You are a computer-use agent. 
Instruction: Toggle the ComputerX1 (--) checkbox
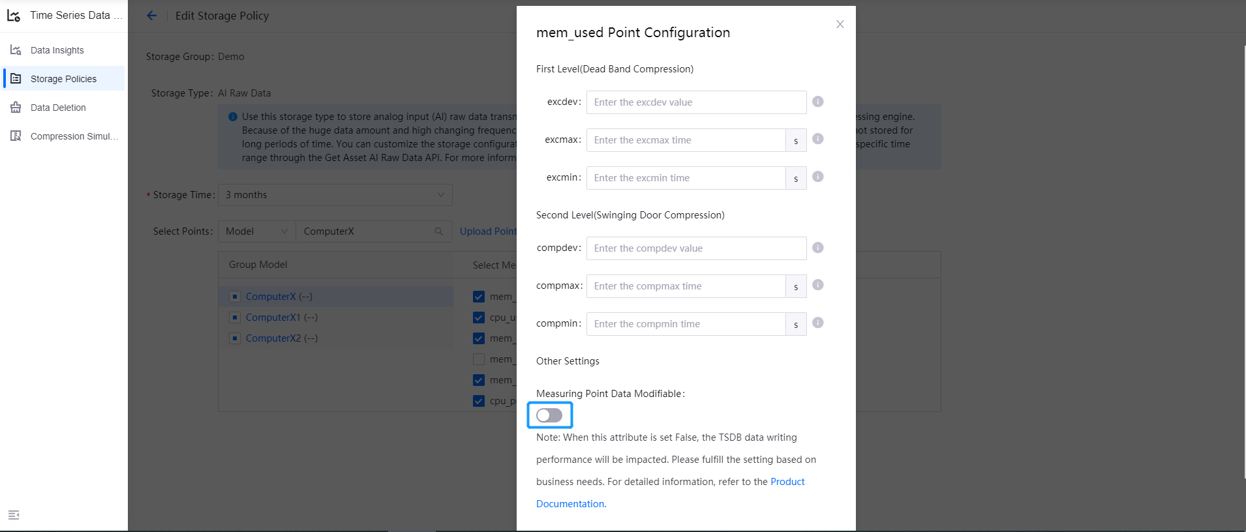236,318
